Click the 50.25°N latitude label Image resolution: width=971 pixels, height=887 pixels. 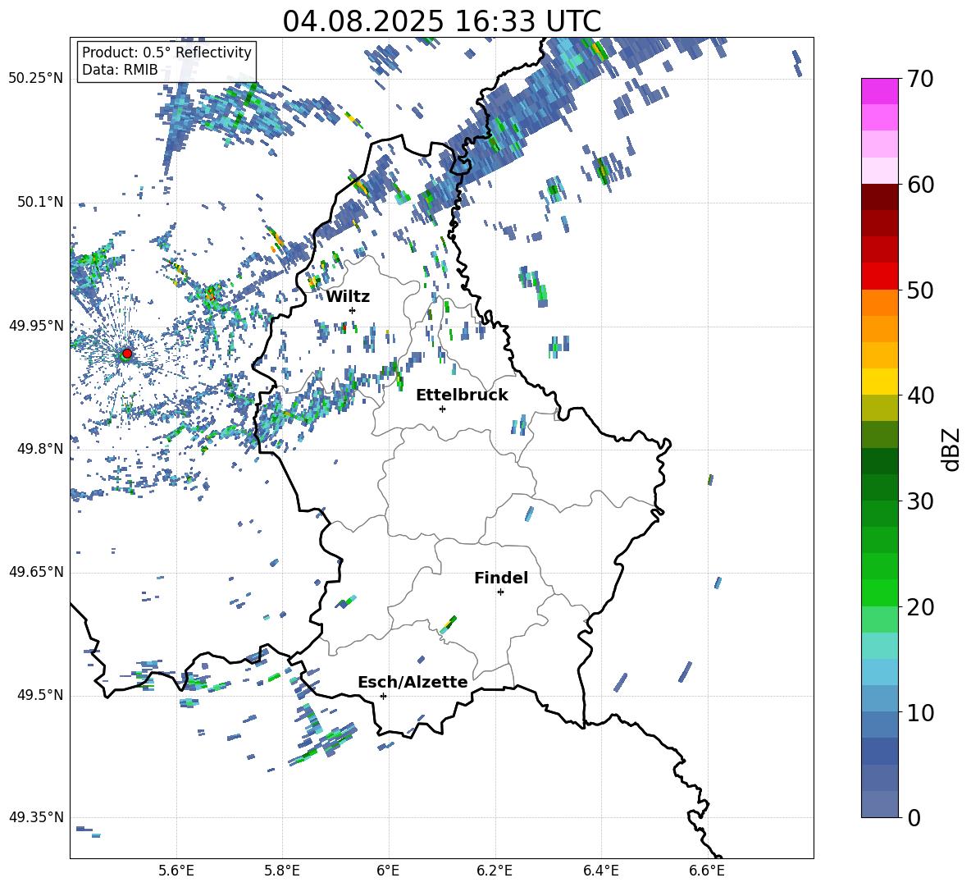pyautogui.click(x=36, y=79)
